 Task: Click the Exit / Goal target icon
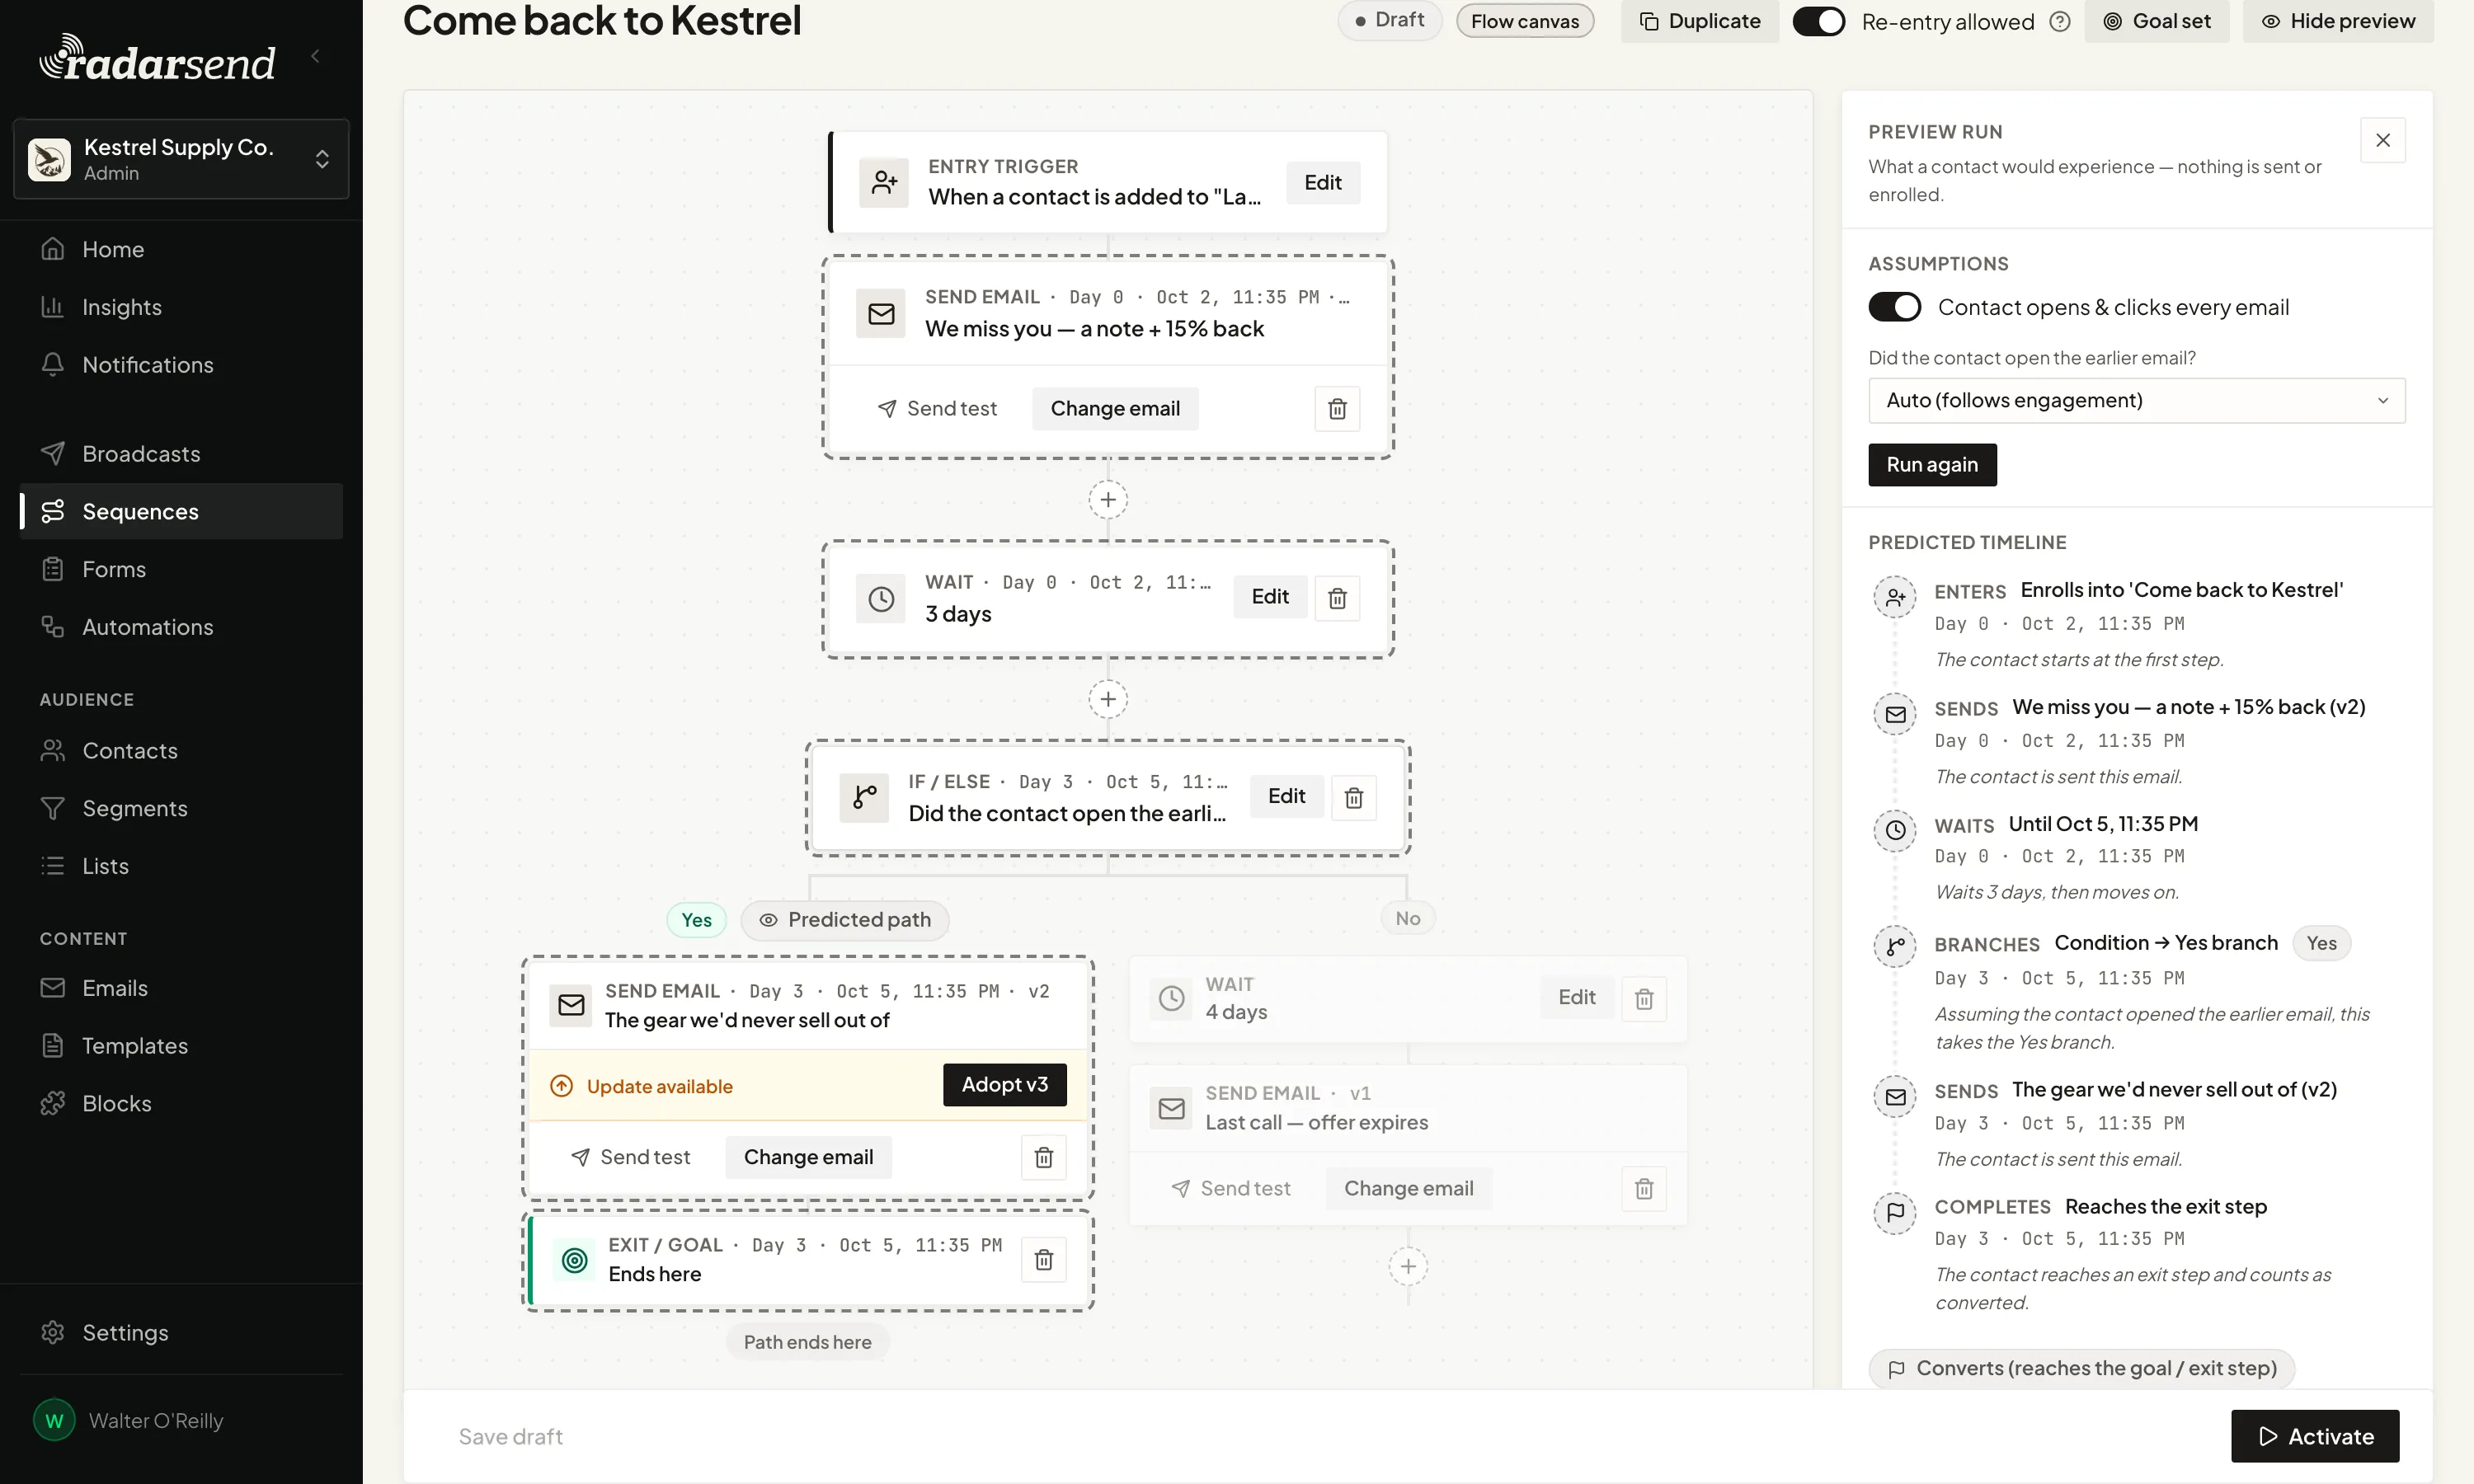(x=574, y=1260)
